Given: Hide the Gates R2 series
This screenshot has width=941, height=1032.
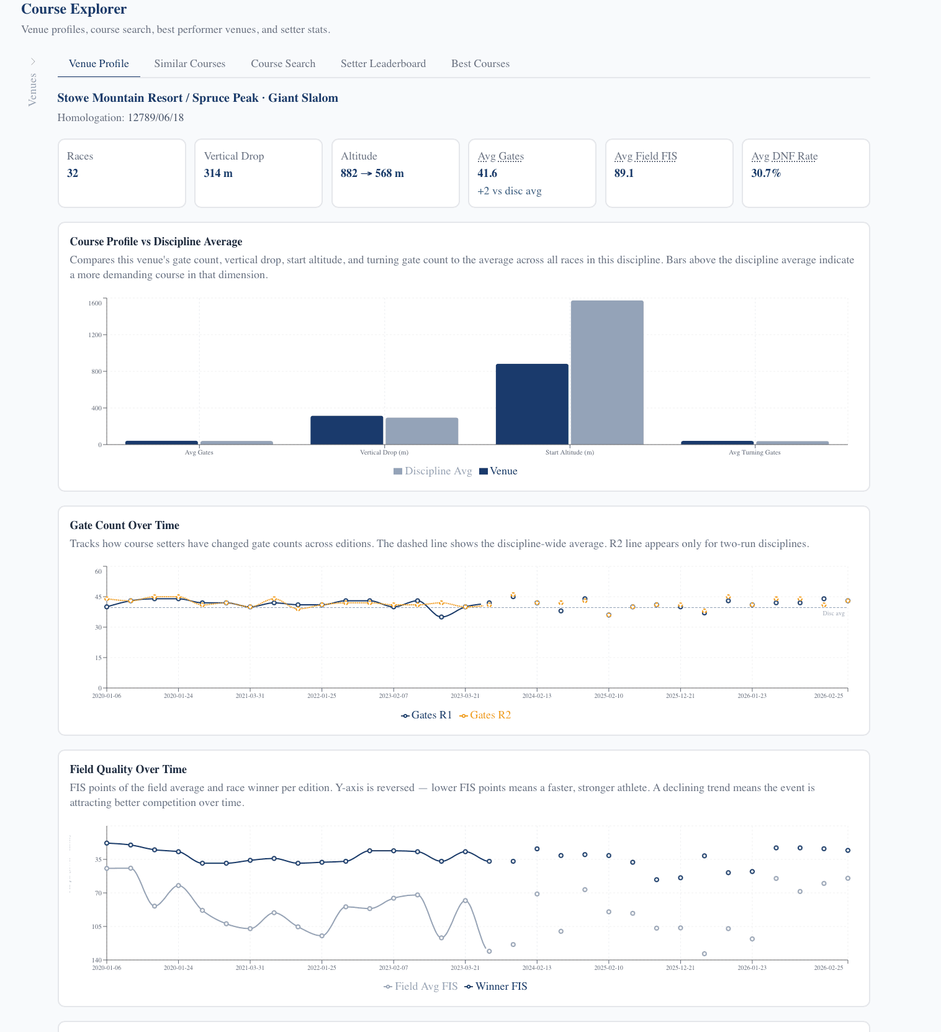Looking at the screenshot, I should point(485,715).
